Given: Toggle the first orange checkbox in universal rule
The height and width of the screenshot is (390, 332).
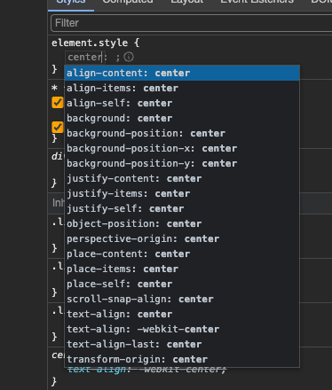Looking at the screenshot, I should pos(58,103).
